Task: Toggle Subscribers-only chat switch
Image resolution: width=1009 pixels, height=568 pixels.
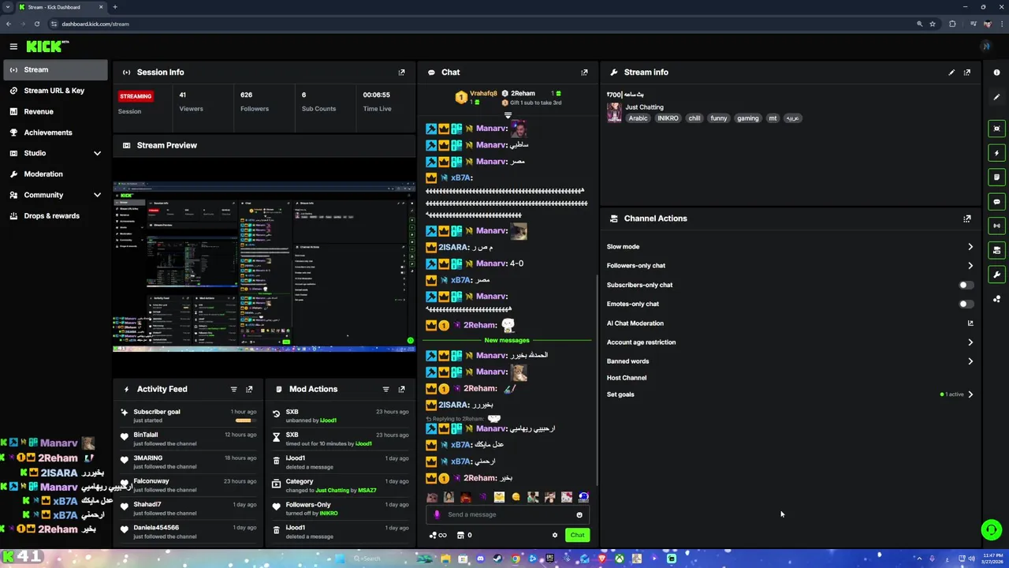Action: point(966,285)
